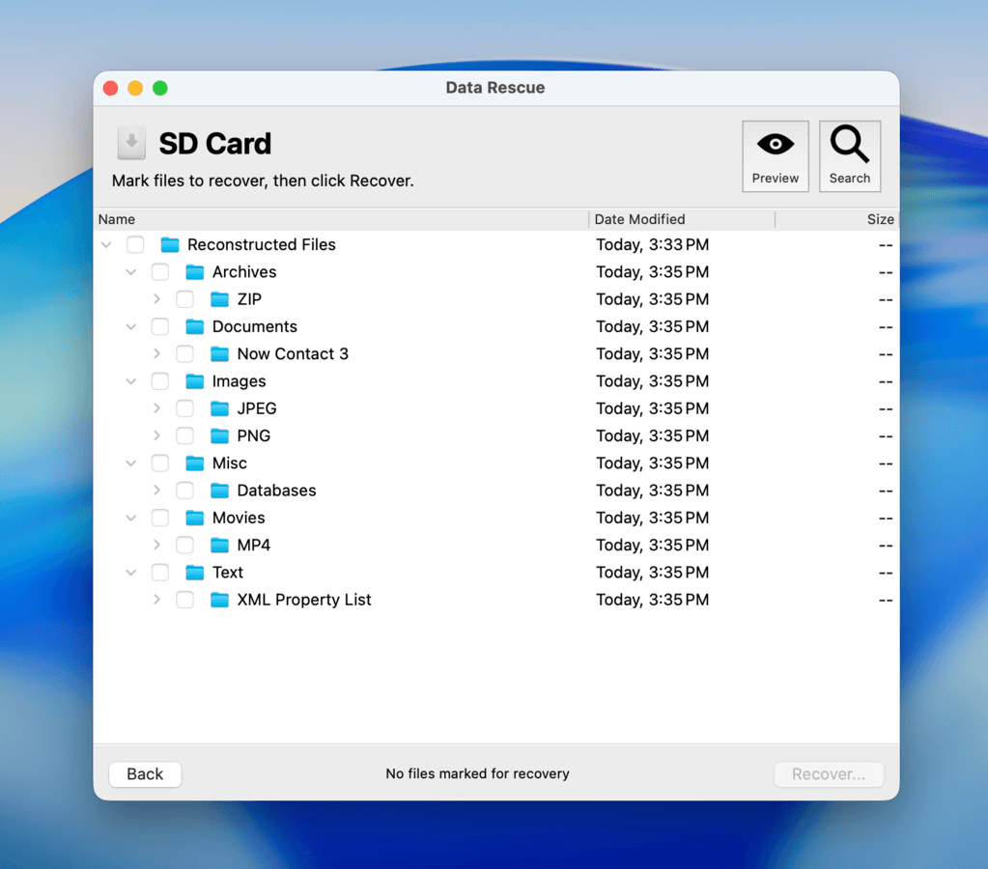Check the Images folder checkbox

(159, 380)
